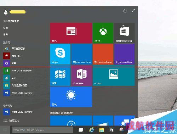The height and width of the screenshot is (134, 177).
Task: Open the Settings text link near the top
Action: point(6,34)
